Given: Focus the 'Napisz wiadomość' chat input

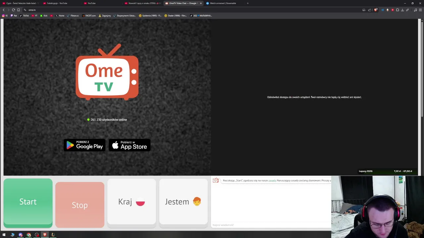Looking at the screenshot, I should (x=271, y=225).
